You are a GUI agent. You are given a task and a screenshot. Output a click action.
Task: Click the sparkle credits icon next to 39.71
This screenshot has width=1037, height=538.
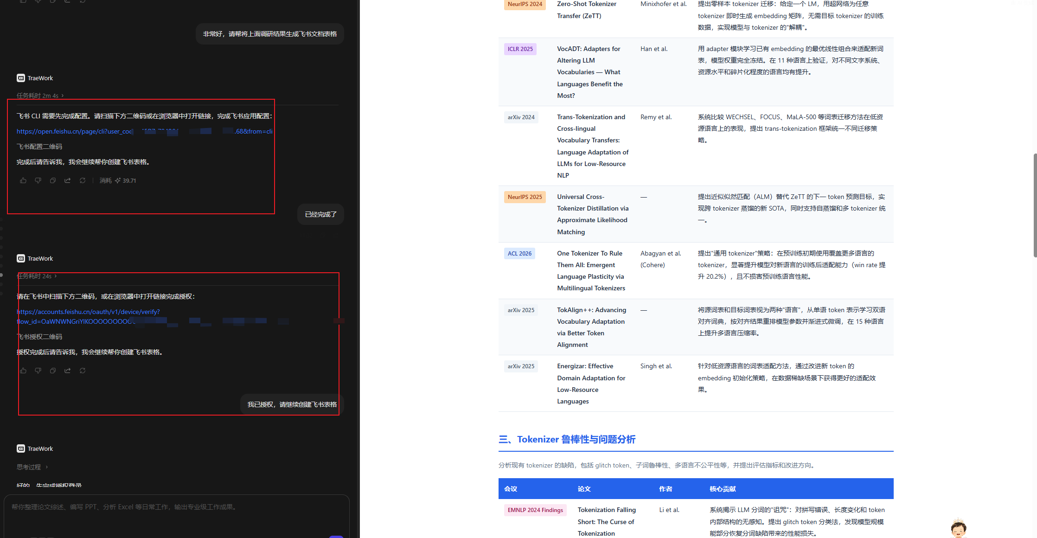point(118,180)
